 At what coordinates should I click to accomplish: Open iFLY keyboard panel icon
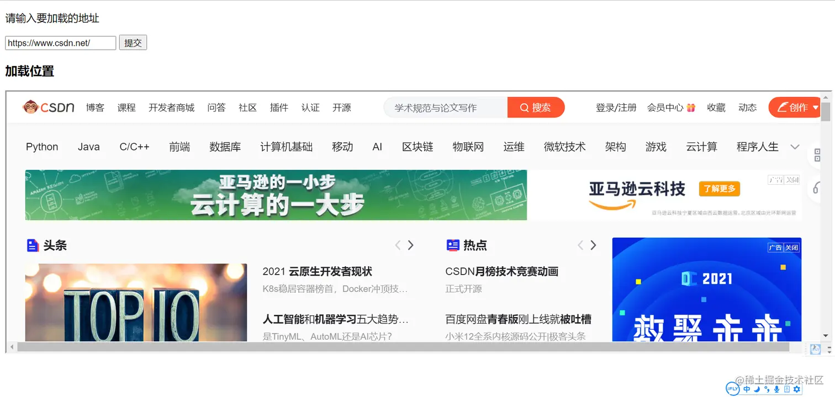pyautogui.click(x=786, y=389)
